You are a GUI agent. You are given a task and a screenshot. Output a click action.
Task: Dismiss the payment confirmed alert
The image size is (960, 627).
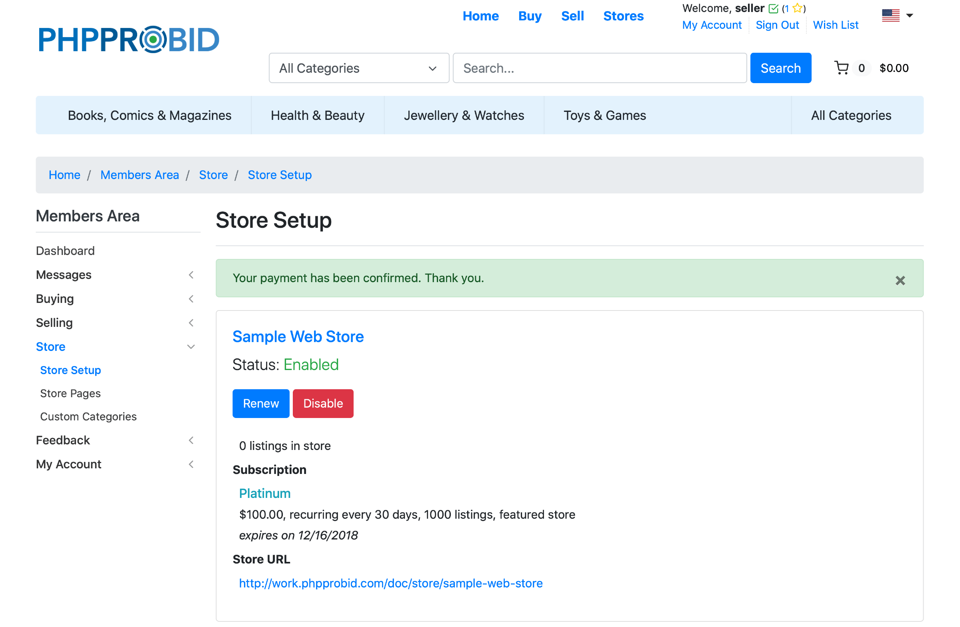pyautogui.click(x=900, y=281)
